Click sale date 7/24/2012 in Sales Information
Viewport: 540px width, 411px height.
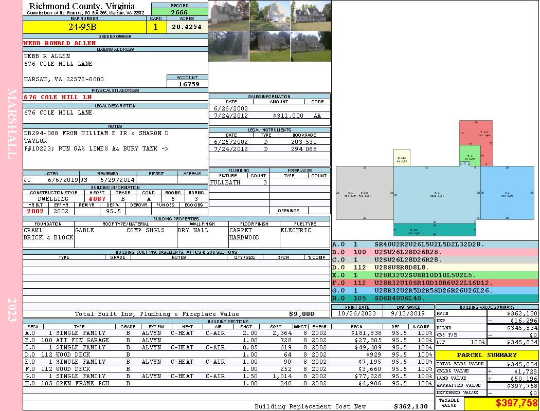pyautogui.click(x=231, y=116)
